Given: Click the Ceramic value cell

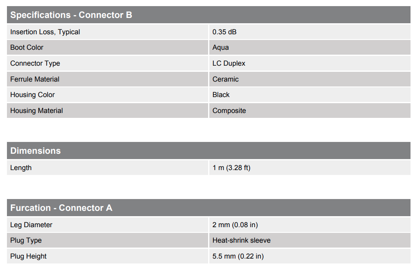Looking at the screenshot, I should pyautogui.click(x=310, y=79).
